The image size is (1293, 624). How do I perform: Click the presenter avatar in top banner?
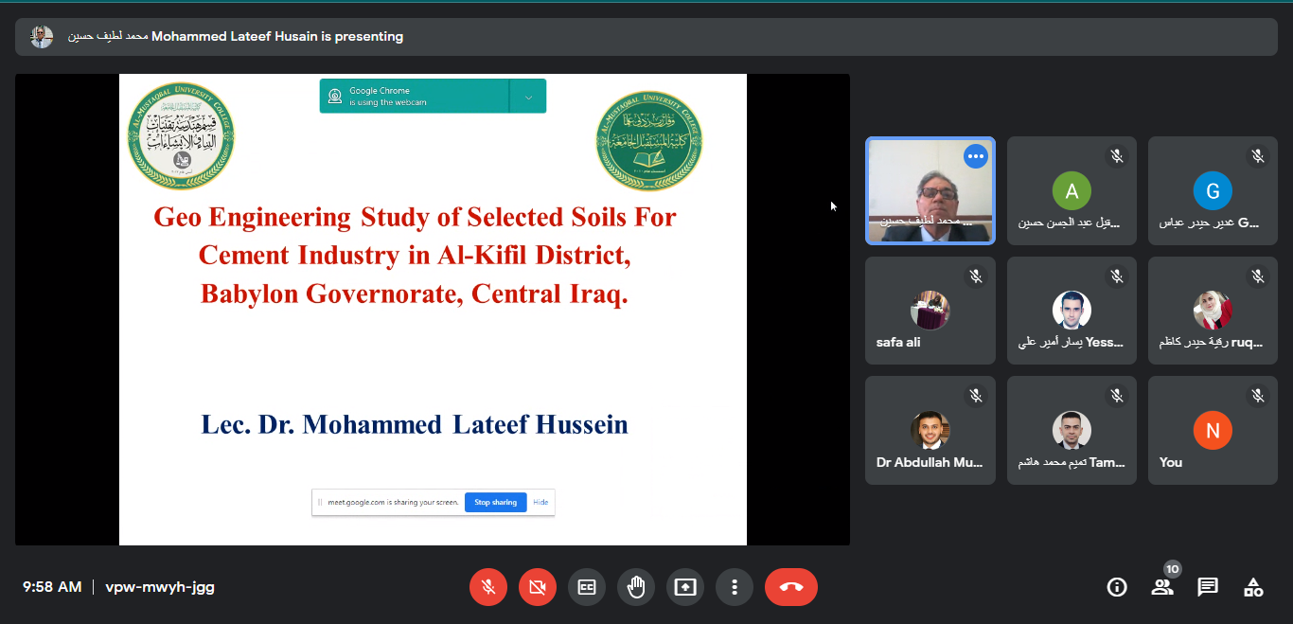tap(42, 37)
